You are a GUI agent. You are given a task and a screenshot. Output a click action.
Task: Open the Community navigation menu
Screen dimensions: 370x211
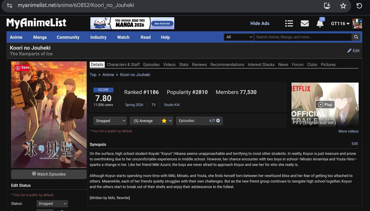tap(68, 37)
